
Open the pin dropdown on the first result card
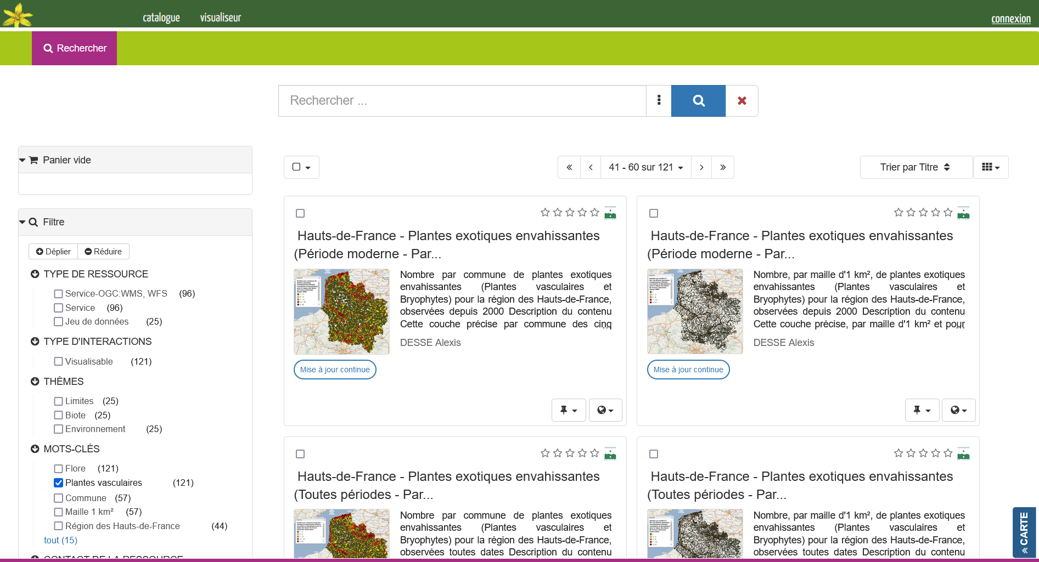coord(569,410)
